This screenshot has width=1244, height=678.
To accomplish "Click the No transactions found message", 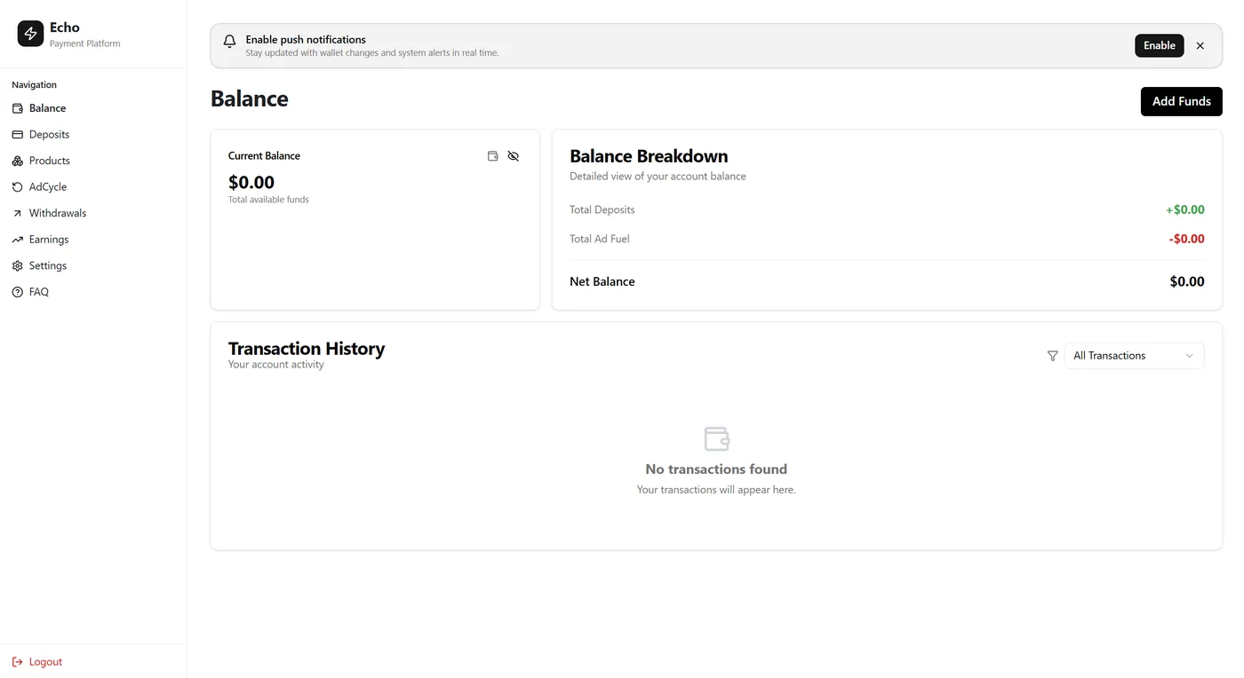I will [x=716, y=469].
